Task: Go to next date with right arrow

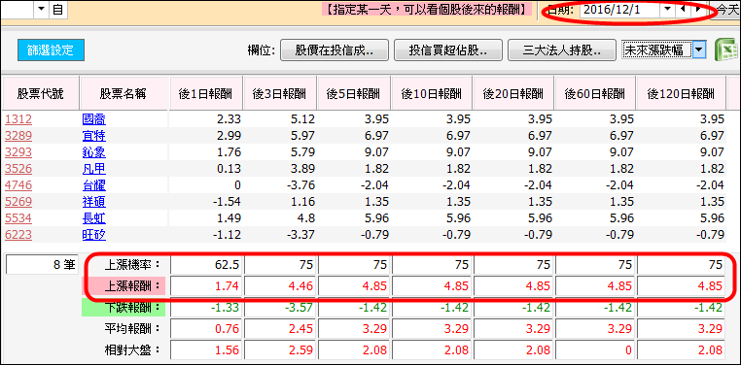Action: (697, 9)
